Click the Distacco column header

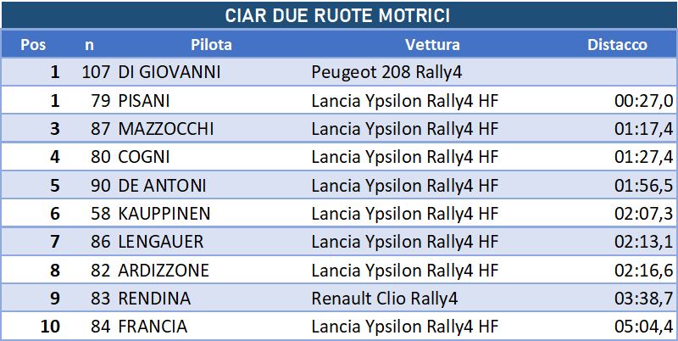point(617,45)
